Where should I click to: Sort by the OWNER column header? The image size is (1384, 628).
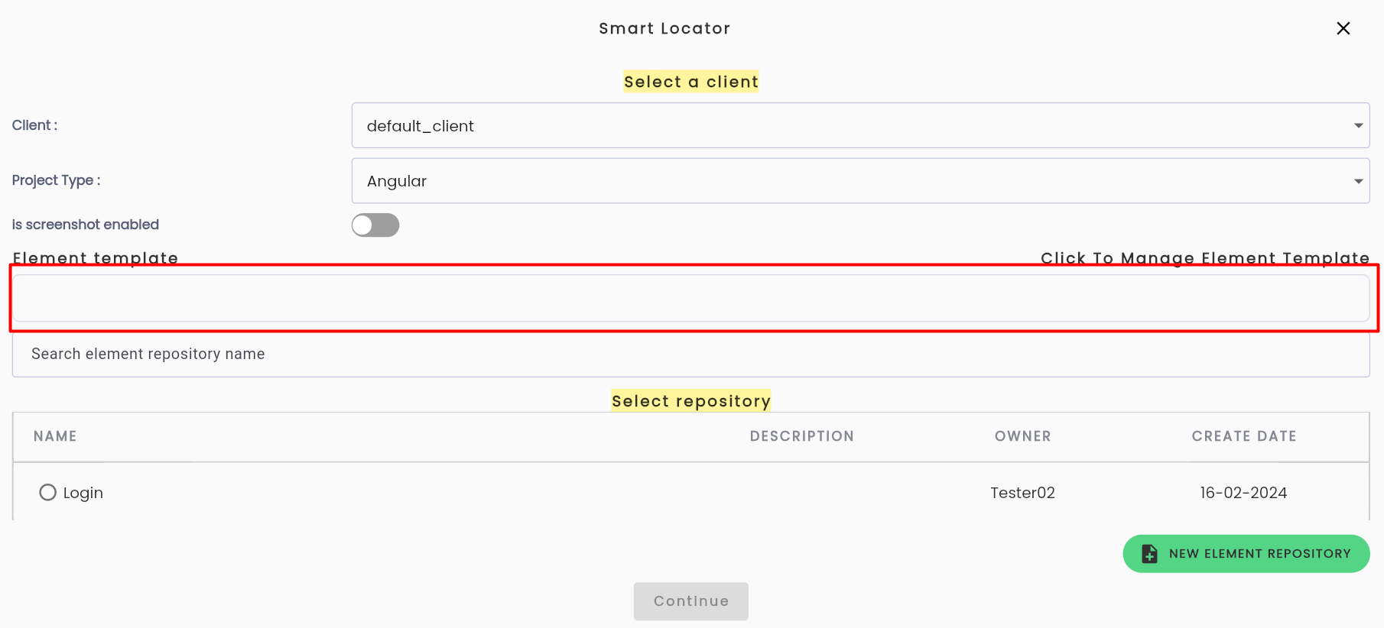click(x=1022, y=436)
